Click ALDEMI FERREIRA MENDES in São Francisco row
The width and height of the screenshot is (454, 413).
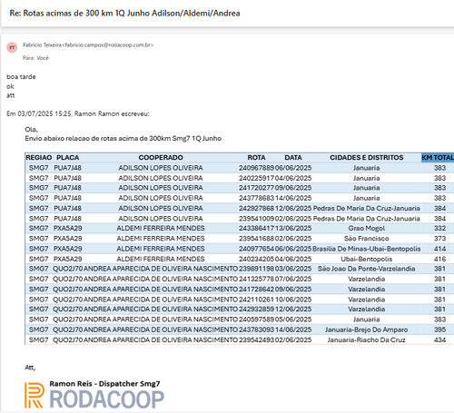coord(161,239)
